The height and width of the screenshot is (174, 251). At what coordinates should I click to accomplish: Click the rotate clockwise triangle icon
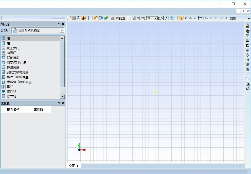click(248, 84)
